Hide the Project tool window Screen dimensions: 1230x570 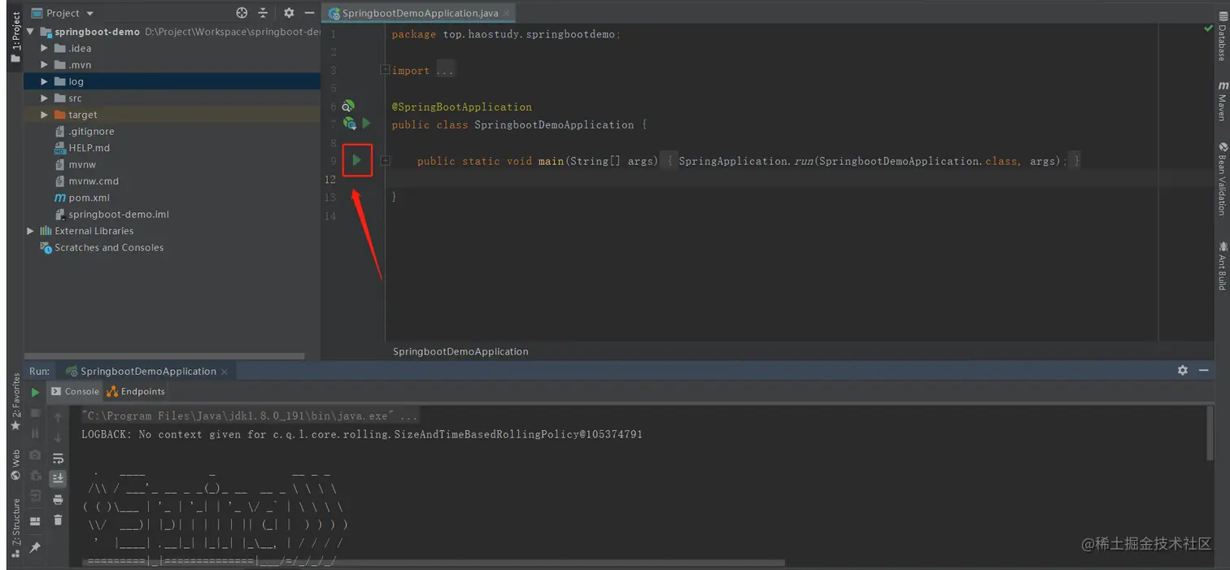click(309, 13)
